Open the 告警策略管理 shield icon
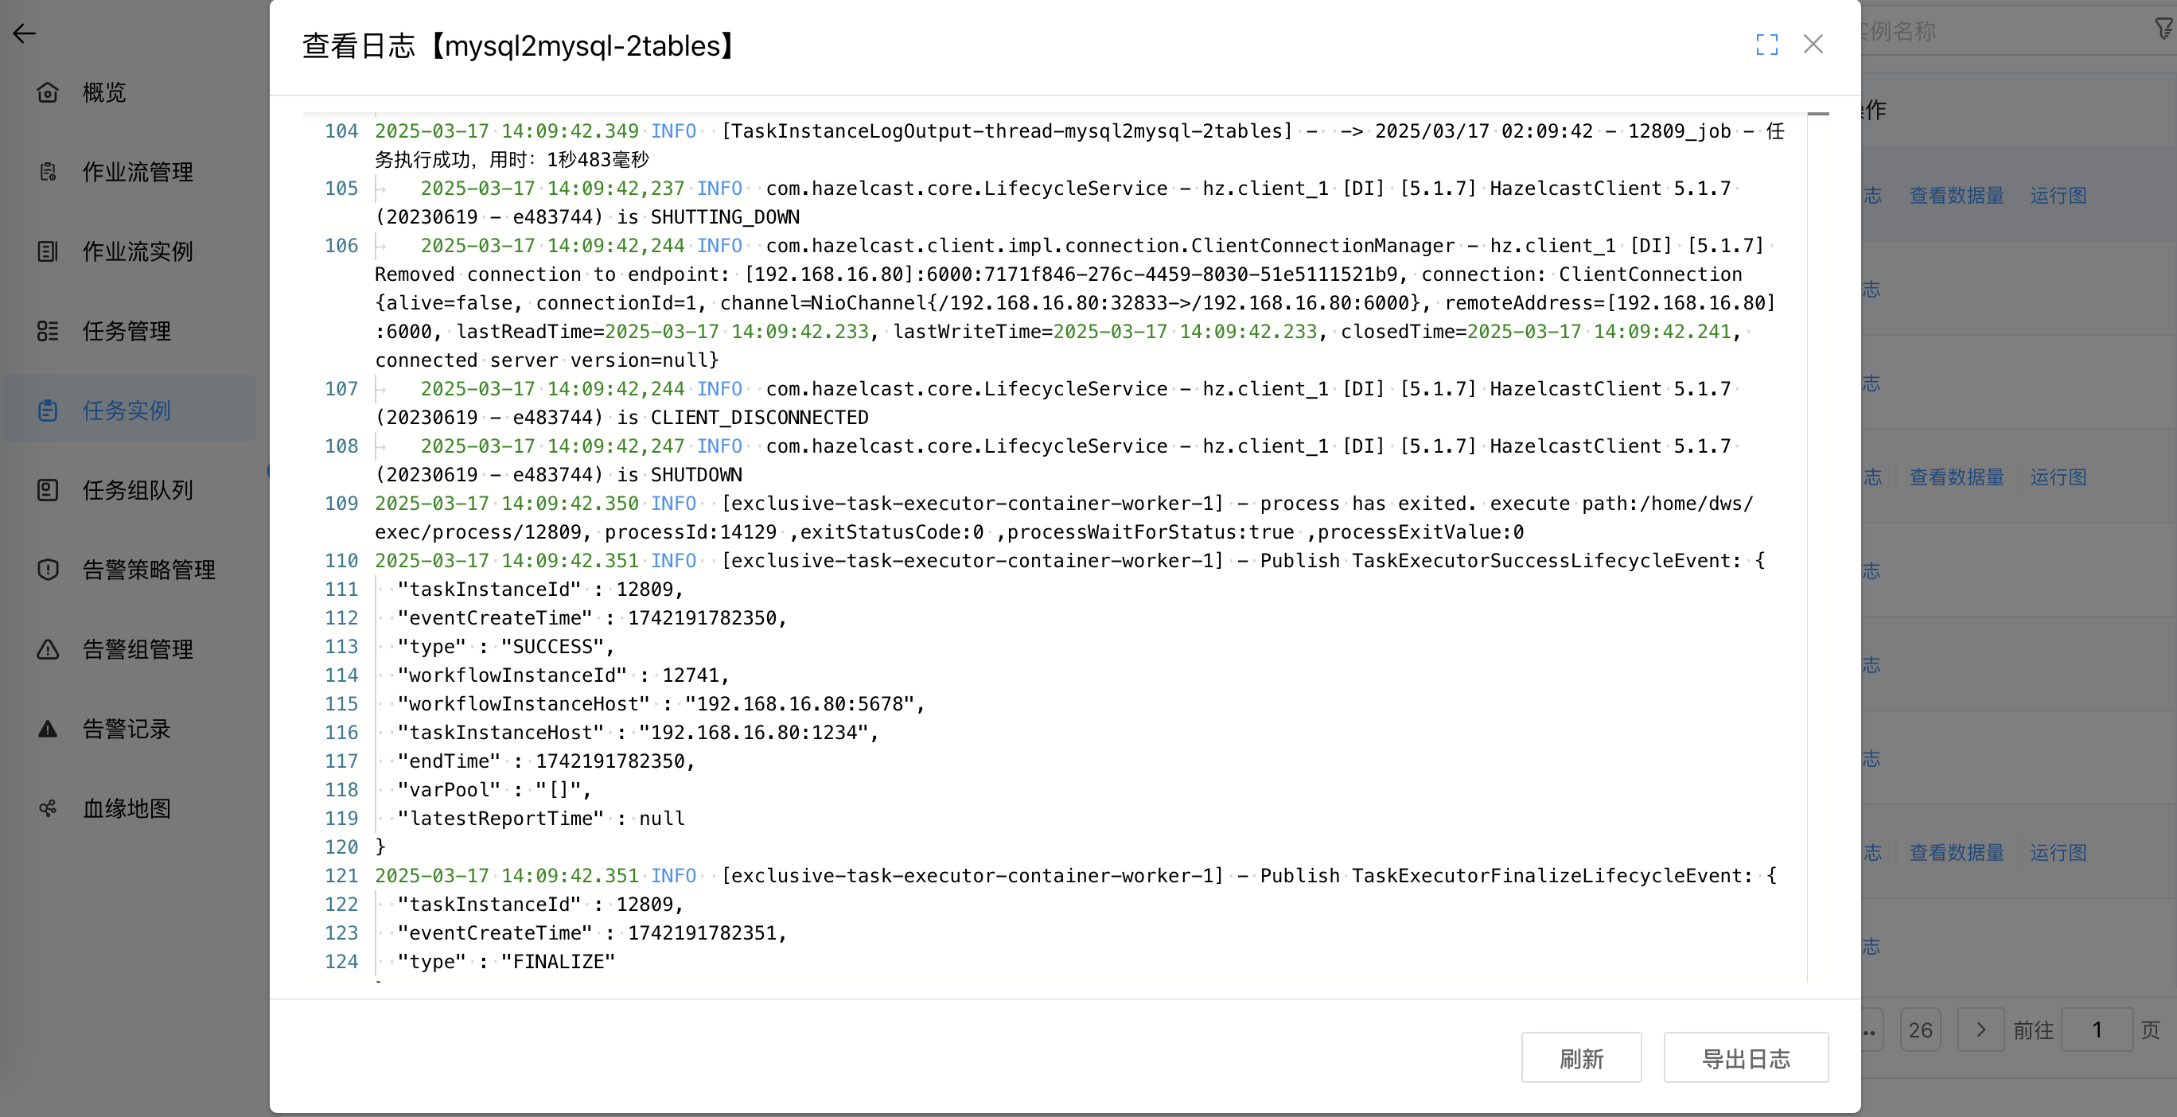 point(47,570)
